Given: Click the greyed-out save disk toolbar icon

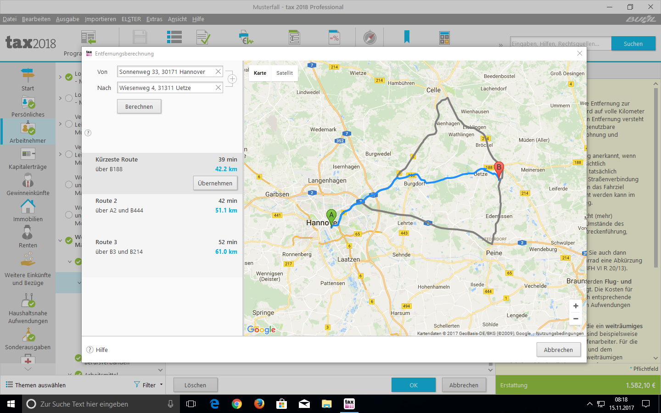Looking at the screenshot, I should click(140, 38).
